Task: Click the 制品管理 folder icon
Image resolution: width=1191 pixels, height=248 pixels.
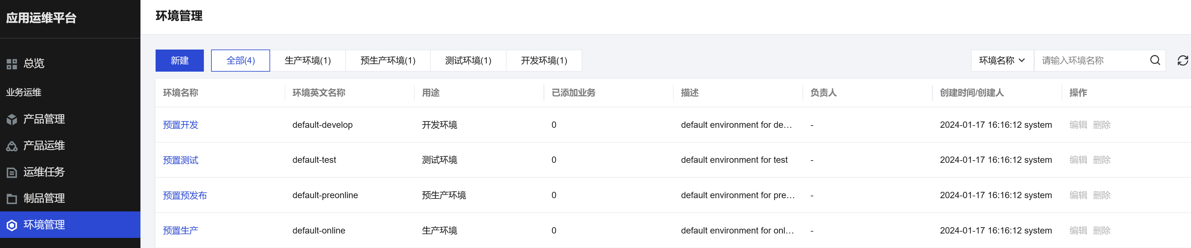Action: 12,199
